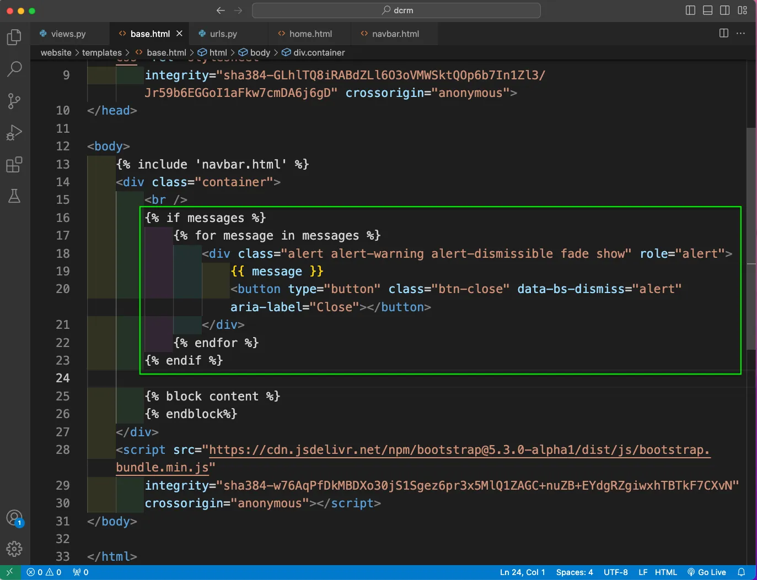Switch to the views.py tab

click(x=70, y=34)
